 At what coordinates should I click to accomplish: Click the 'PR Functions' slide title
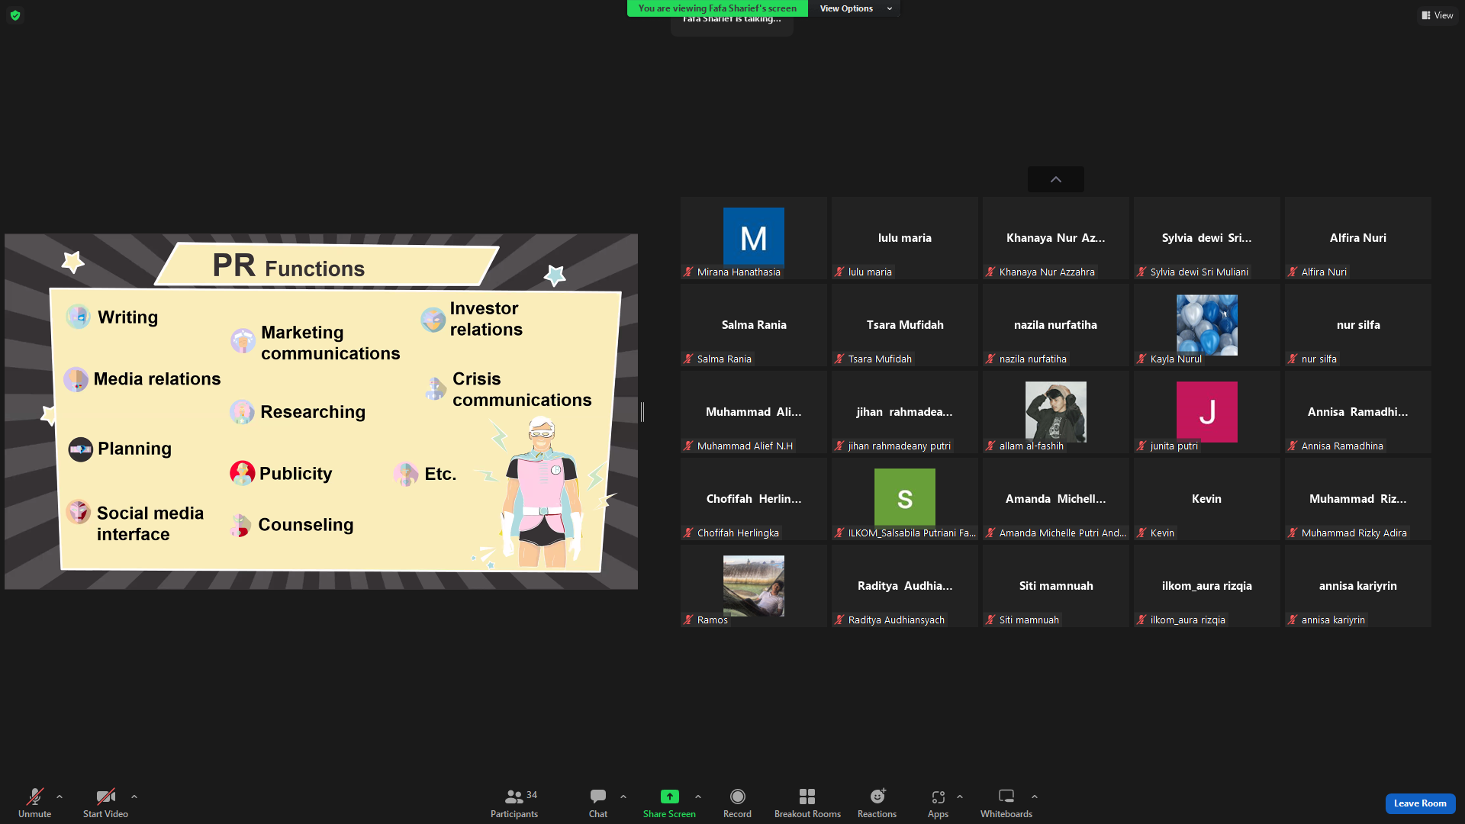288,266
